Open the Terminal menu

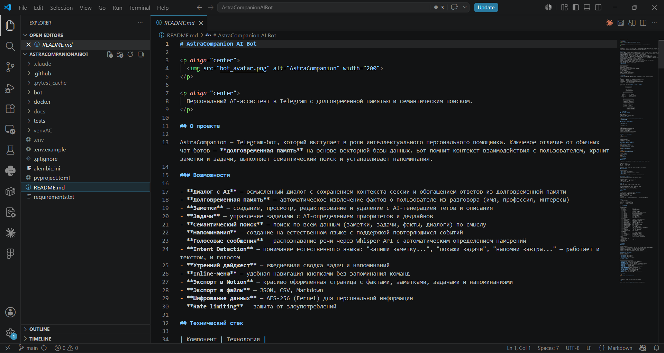coord(139,8)
